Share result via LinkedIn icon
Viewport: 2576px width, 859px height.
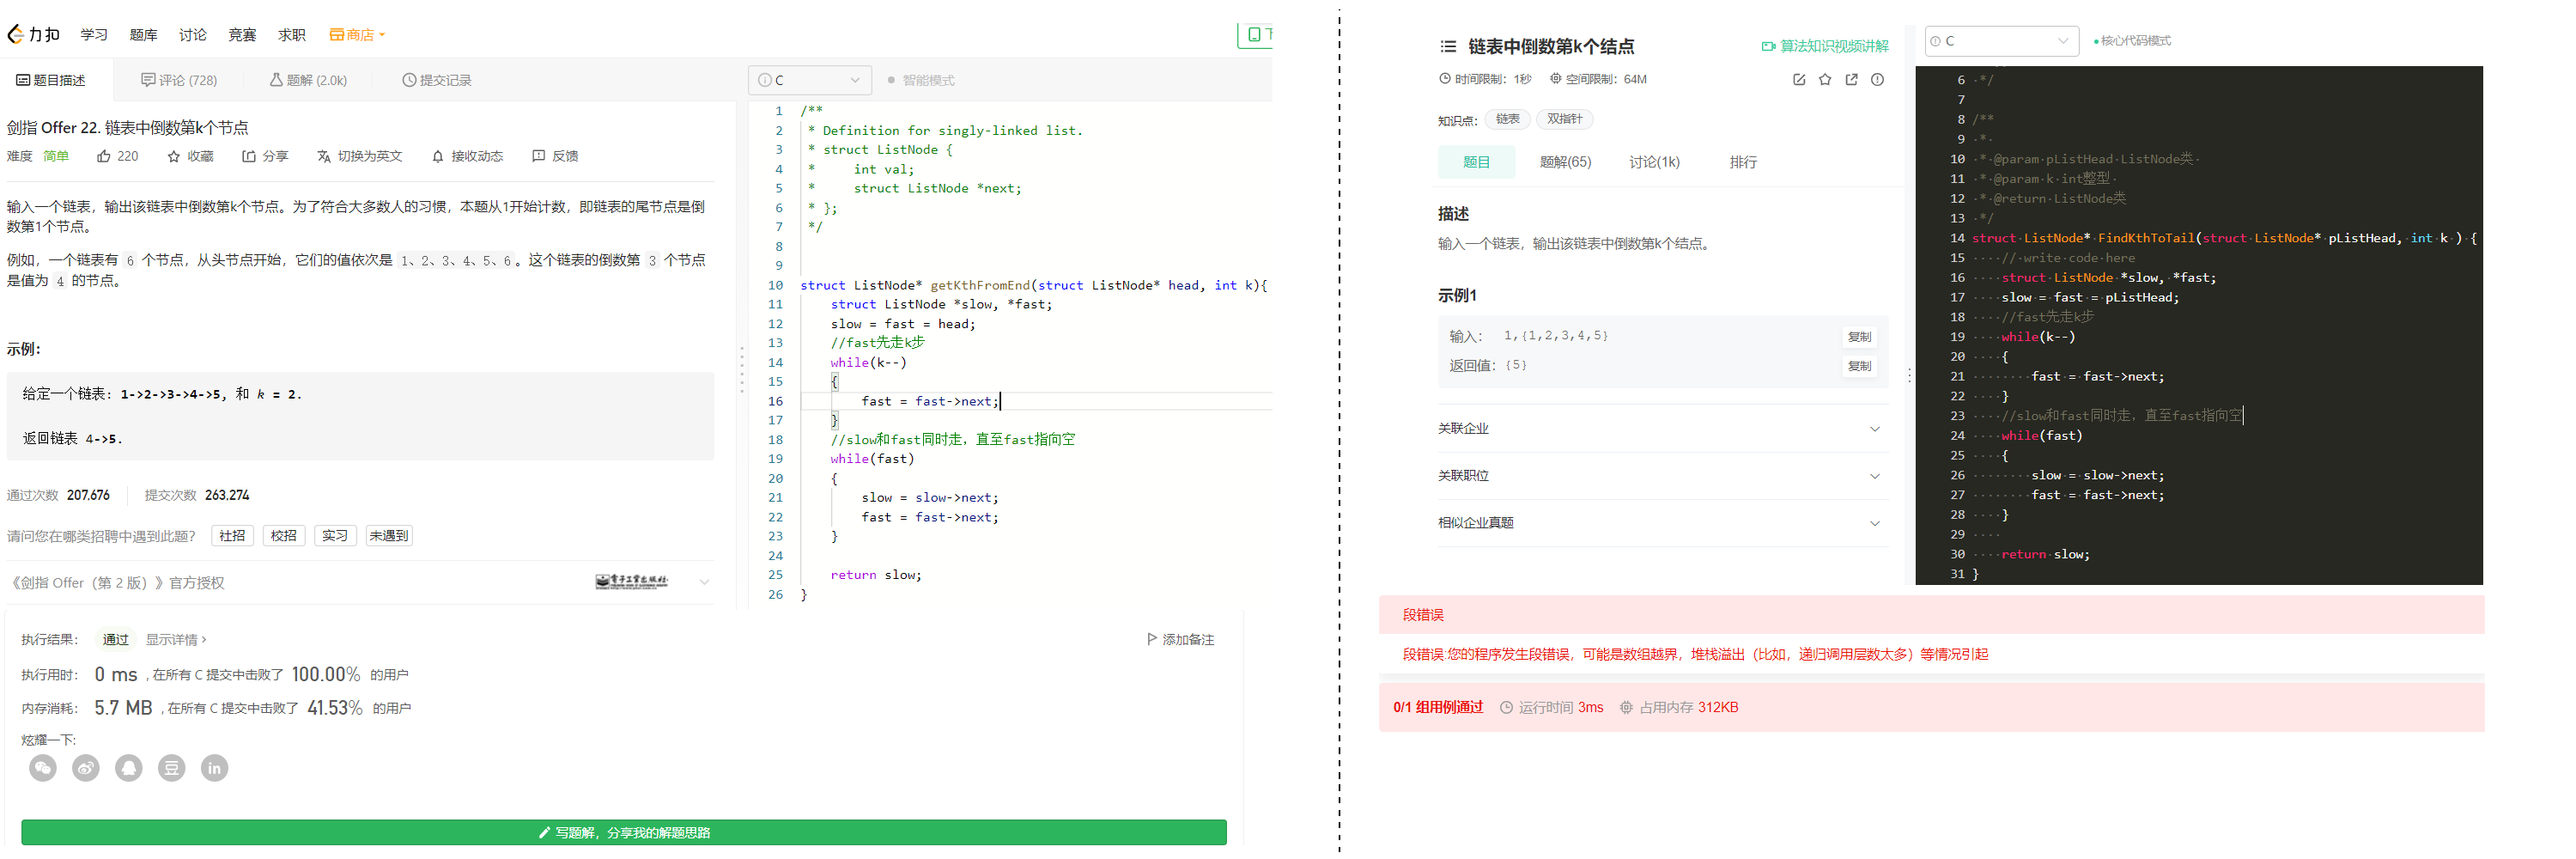215,768
